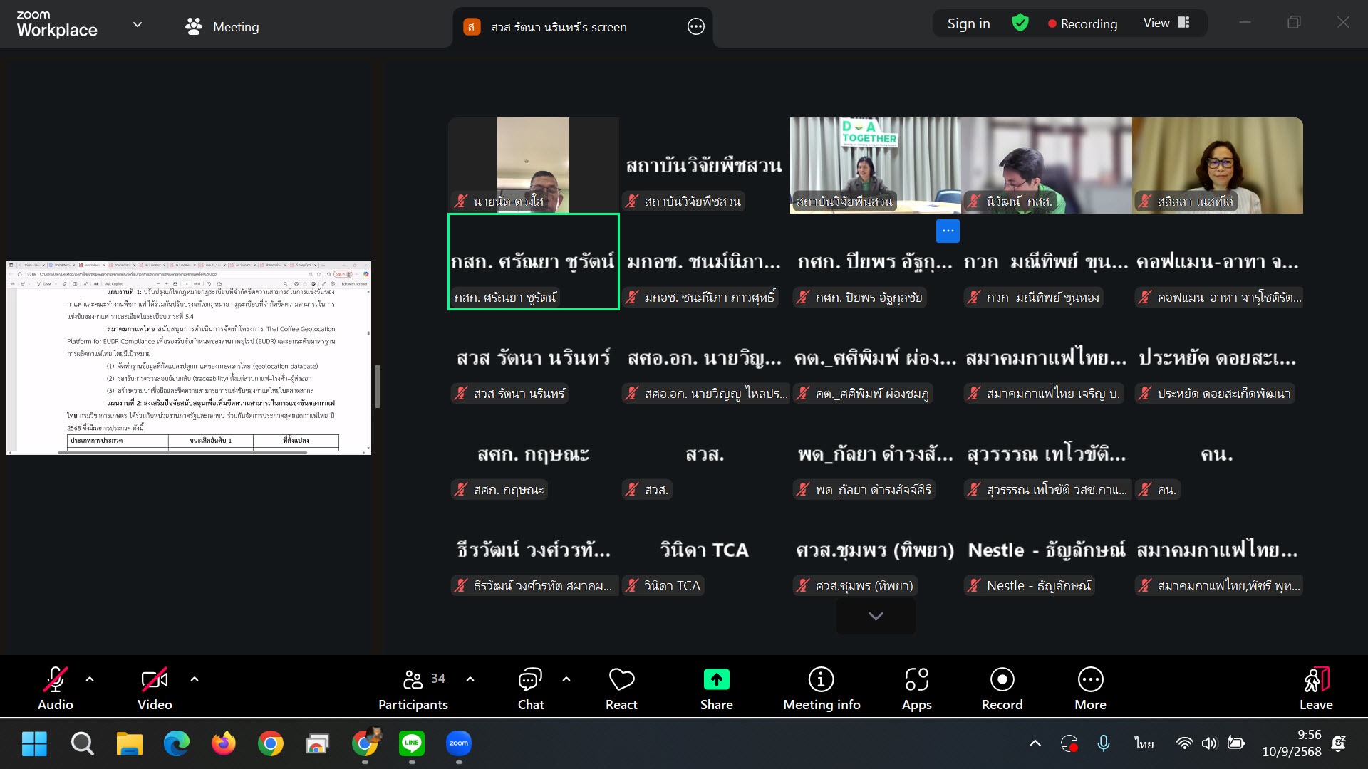Unmute the Audio microphone
Viewport: 1368px width, 769px height.
pos(56,688)
